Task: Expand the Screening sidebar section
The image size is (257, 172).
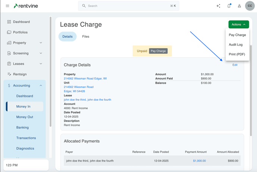Action: [x=41, y=53]
